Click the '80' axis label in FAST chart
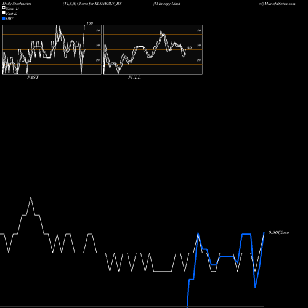 (x=98, y=30)
